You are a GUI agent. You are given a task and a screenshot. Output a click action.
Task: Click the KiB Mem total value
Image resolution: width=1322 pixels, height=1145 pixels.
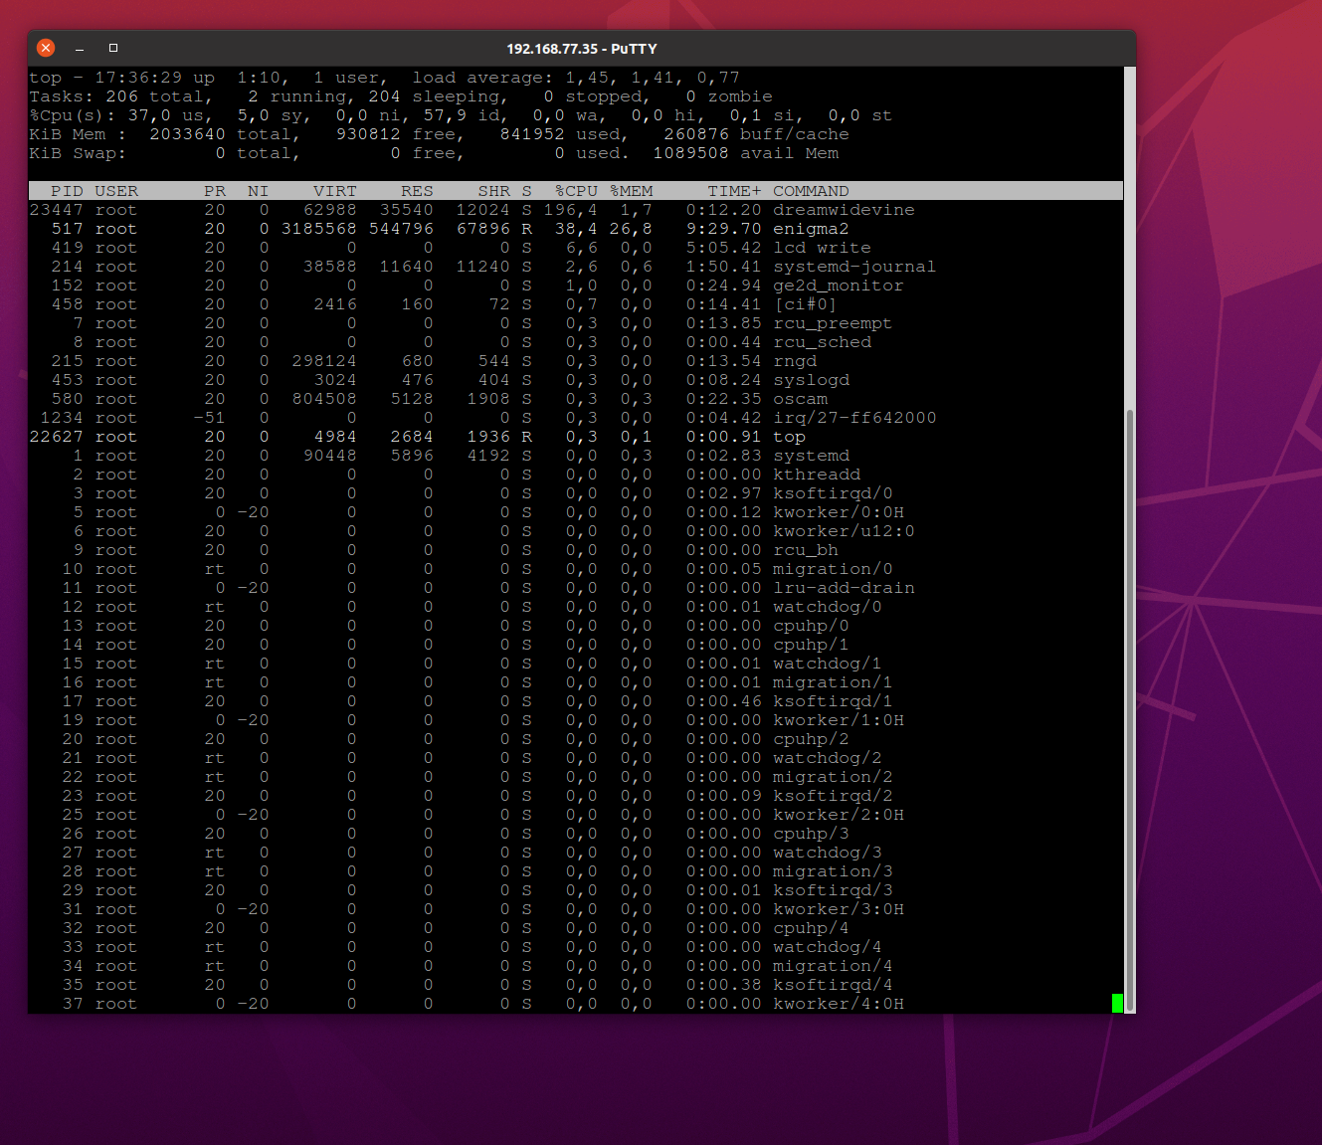pos(187,134)
